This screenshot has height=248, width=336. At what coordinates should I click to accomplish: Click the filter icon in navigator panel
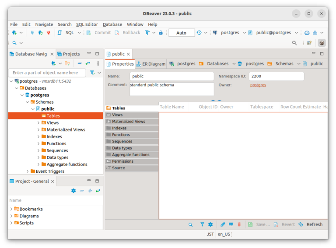[x=92, y=73]
